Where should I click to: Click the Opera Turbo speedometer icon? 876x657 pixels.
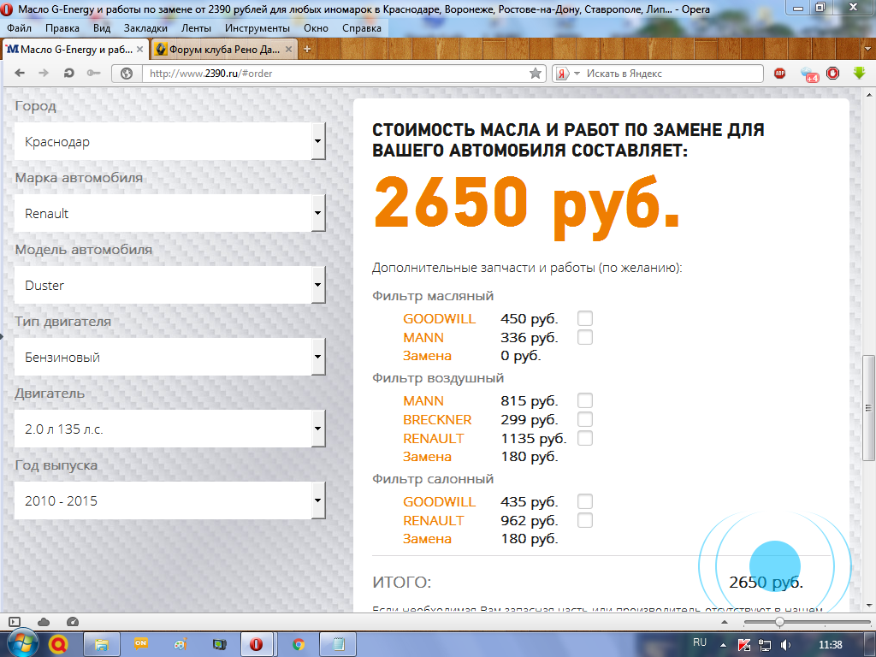click(73, 622)
